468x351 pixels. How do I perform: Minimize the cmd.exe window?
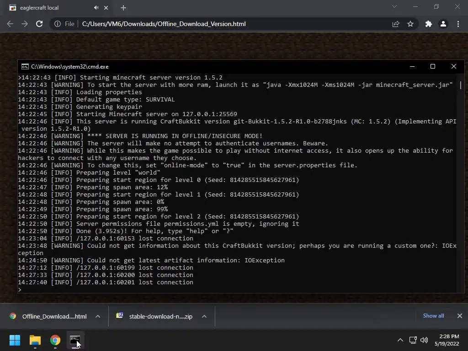(412, 67)
